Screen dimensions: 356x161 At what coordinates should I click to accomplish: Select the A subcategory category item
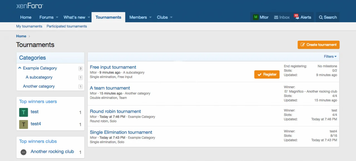coord(39,77)
